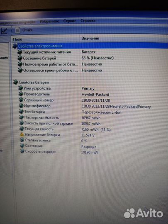The image size is (168, 224).
Task: Click the value Батарея
Action: click(89, 52)
